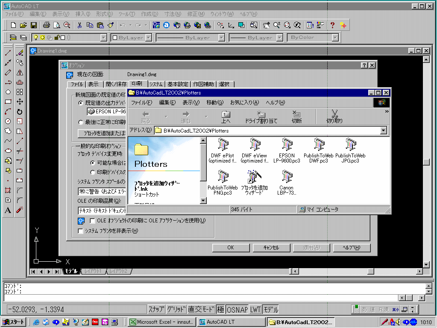Image resolution: width=437 pixels, height=328 pixels.
Task: Open the ByColor plot style dropdown
Action: pos(335,38)
